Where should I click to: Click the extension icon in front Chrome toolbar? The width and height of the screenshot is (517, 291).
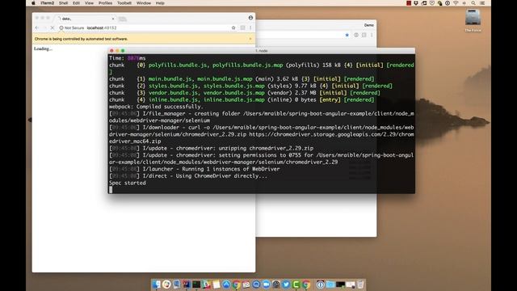click(242, 27)
